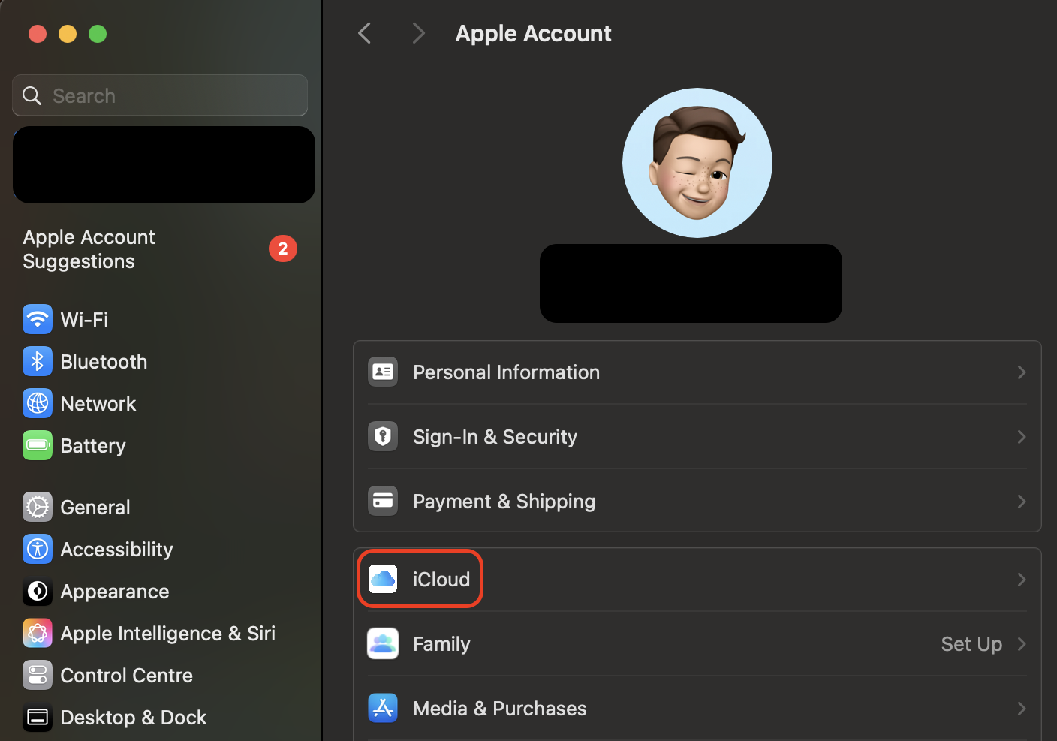The height and width of the screenshot is (741, 1057).
Task: Open the iCloud settings icon
Action: [383, 579]
